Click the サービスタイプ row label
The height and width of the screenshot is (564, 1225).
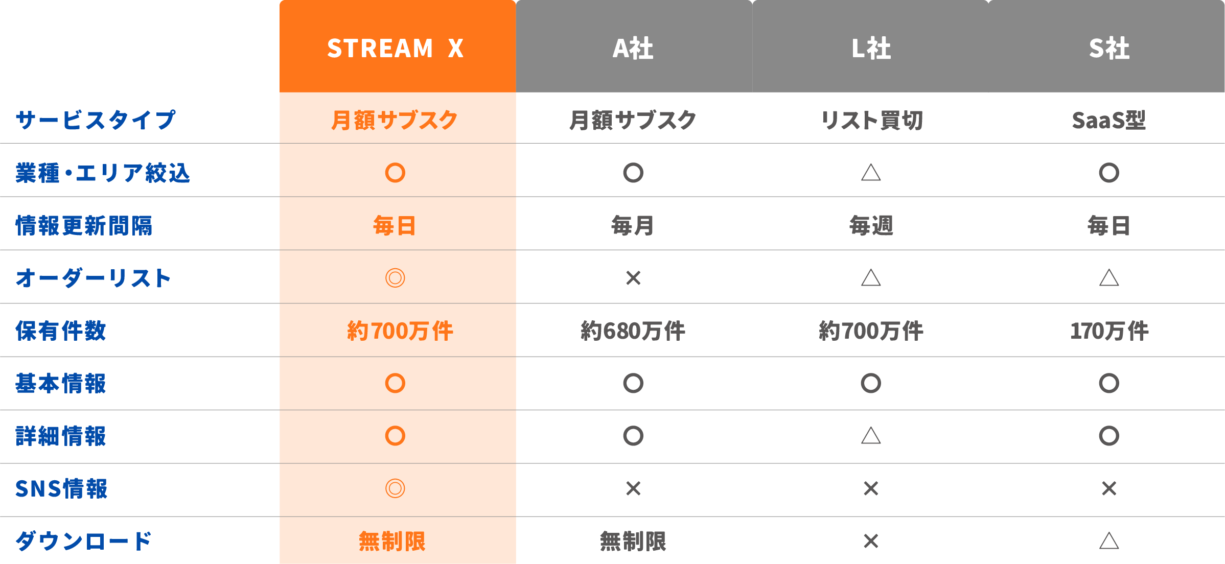click(96, 121)
